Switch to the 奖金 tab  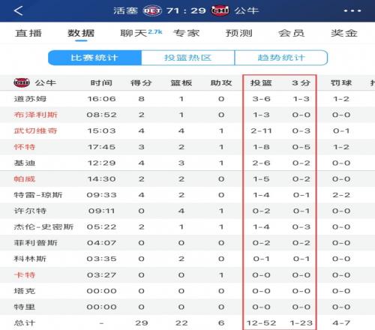pyautogui.click(x=344, y=33)
